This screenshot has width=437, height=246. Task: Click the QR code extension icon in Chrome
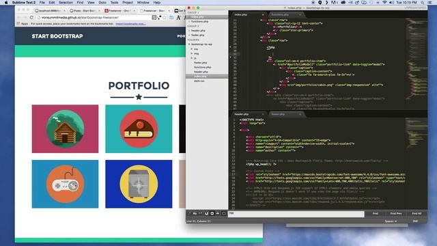click(x=154, y=17)
